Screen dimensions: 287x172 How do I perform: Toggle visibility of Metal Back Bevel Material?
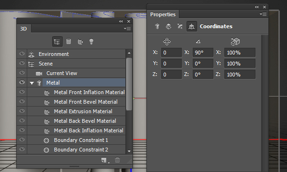click(x=22, y=120)
